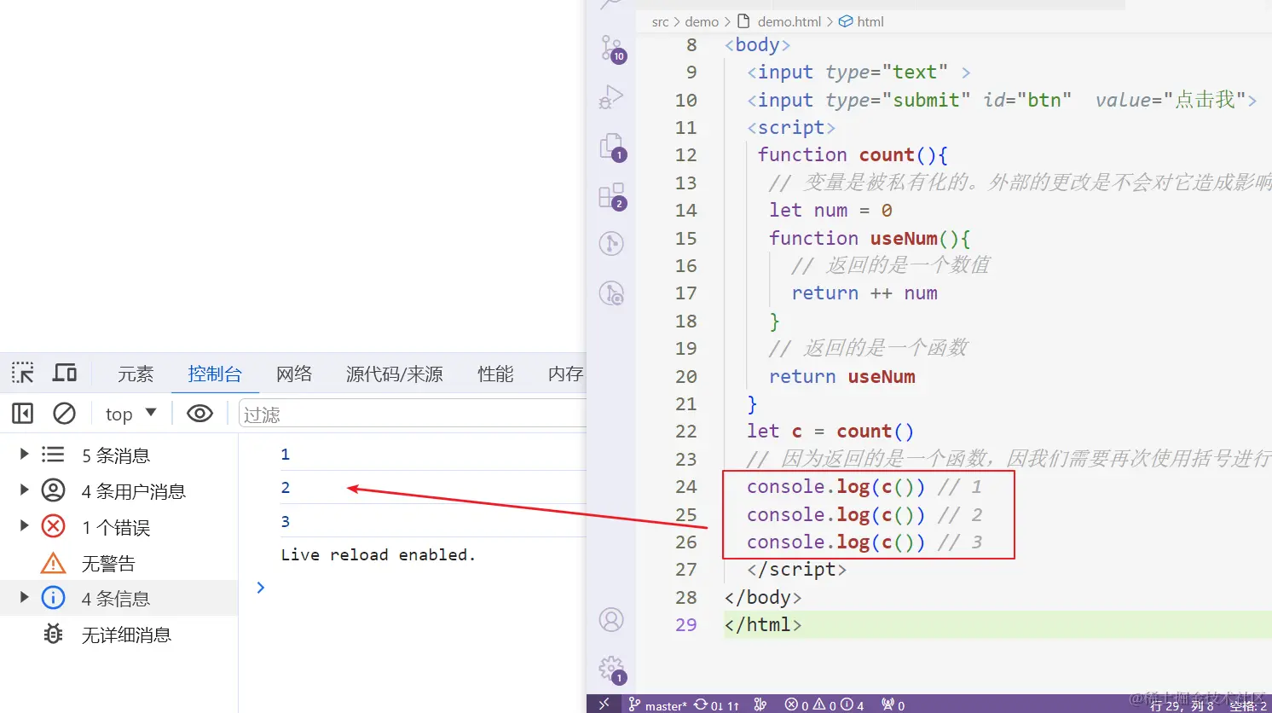Click the console prompt arrow

(x=261, y=587)
